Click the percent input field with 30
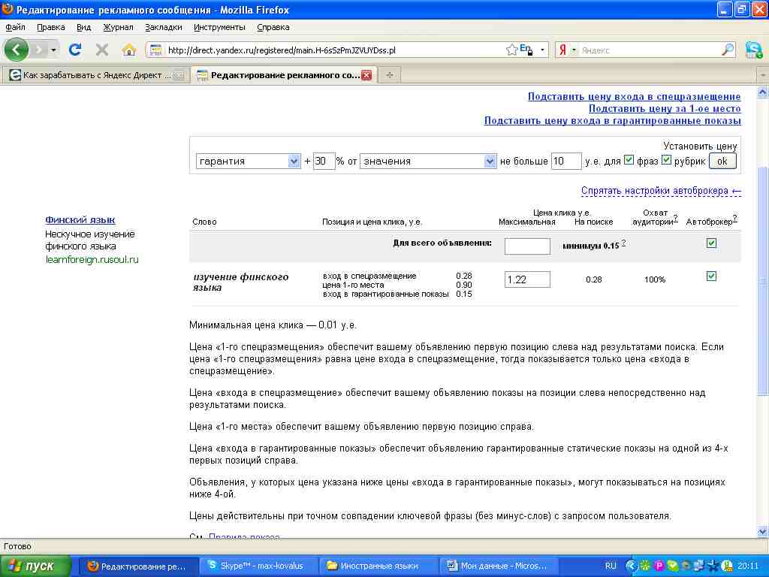 point(324,161)
